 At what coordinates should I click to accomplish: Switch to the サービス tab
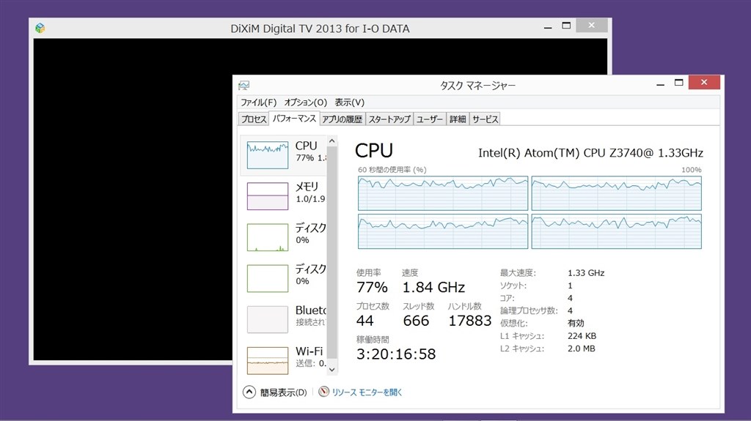tap(485, 119)
